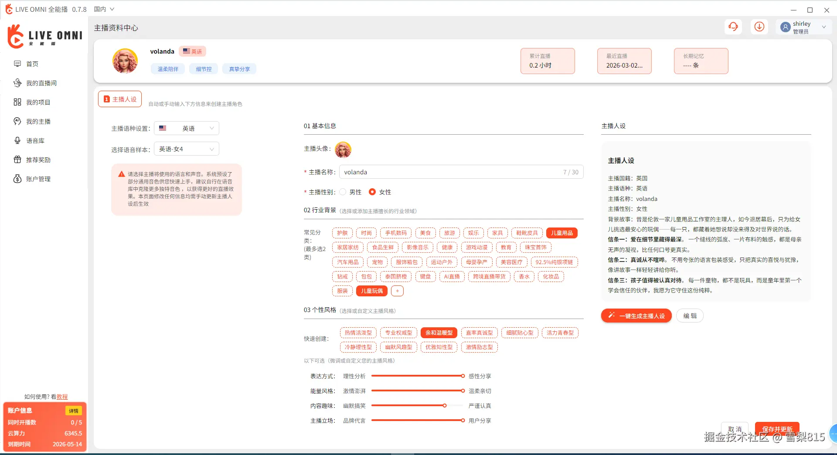Click the 真挚分享 profile tag
The height and width of the screenshot is (455, 837).
pyautogui.click(x=239, y=69)
